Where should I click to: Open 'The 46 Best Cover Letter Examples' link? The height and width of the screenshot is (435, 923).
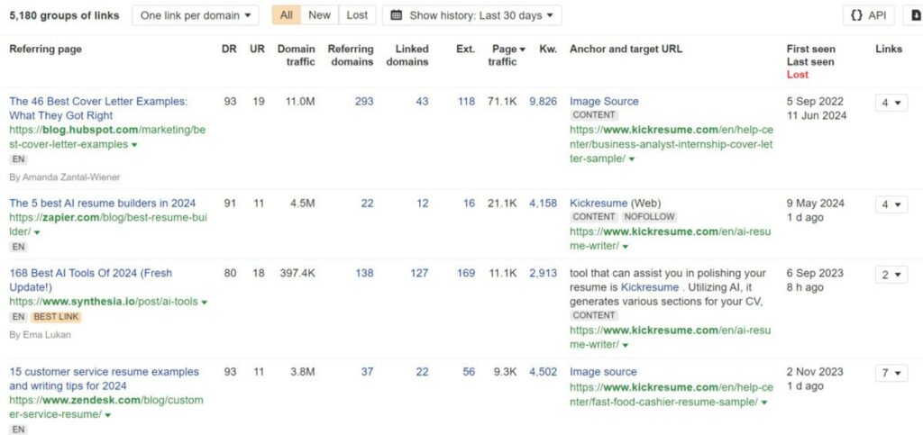tap(98, 108)
